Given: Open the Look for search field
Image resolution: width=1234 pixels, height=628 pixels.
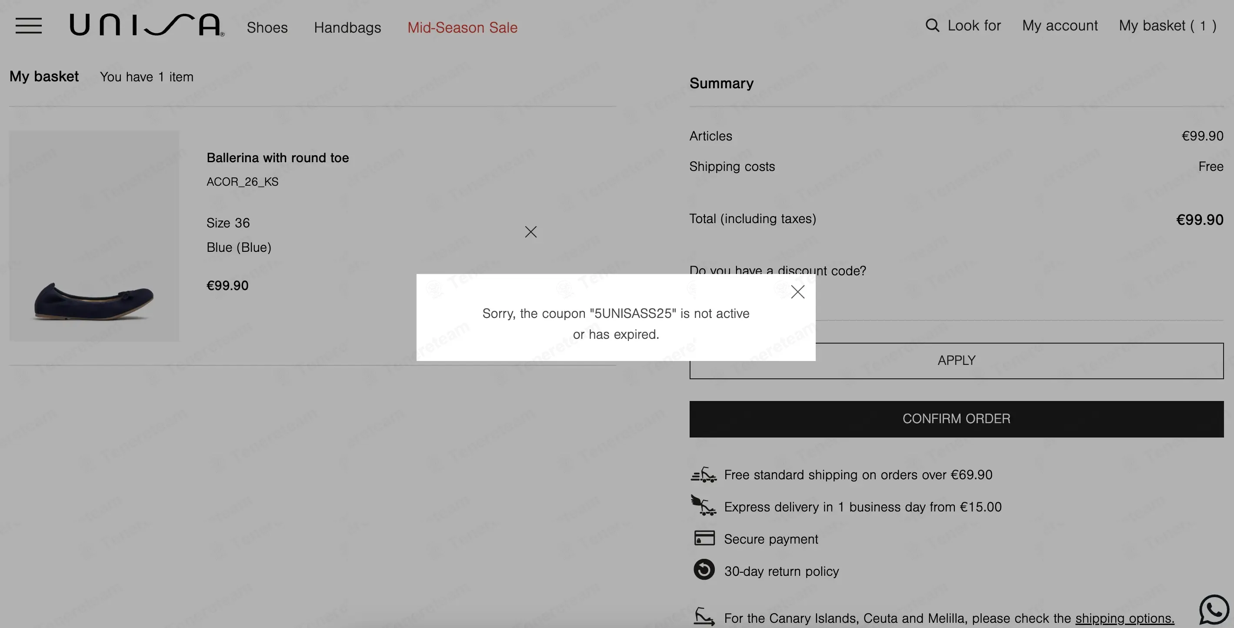Looking at the screenshot, I should [x=974, y=25].
